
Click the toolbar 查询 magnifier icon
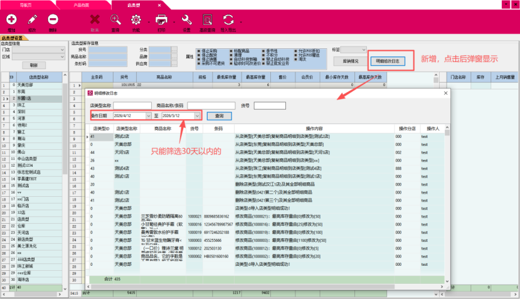click(x=115, y=19)
